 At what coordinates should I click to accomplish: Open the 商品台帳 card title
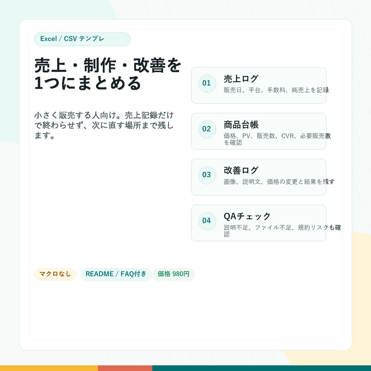(241, 125)
